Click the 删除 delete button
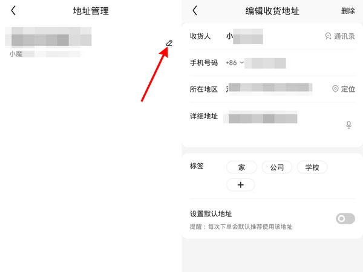 (348, 11)
